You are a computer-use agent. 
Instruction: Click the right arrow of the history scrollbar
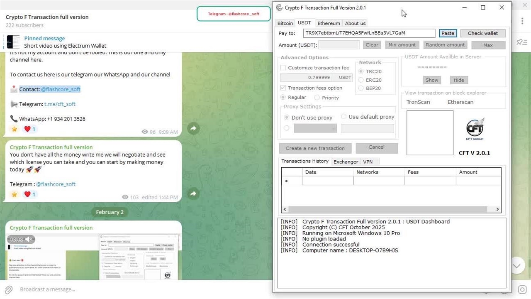pyautogui.click(x=497, y=209)
